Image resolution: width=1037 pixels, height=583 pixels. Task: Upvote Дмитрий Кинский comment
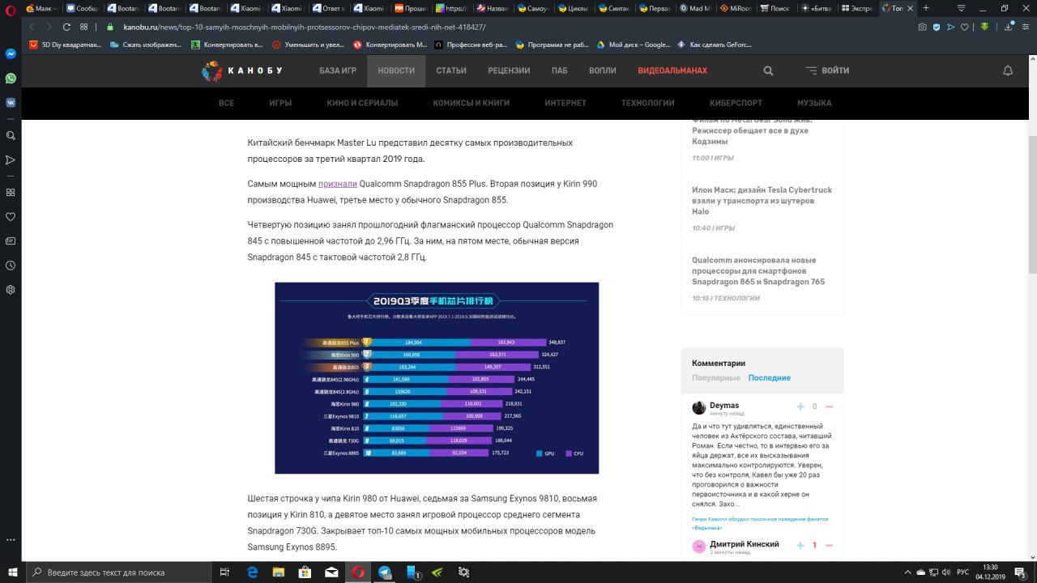pos(800,545)
